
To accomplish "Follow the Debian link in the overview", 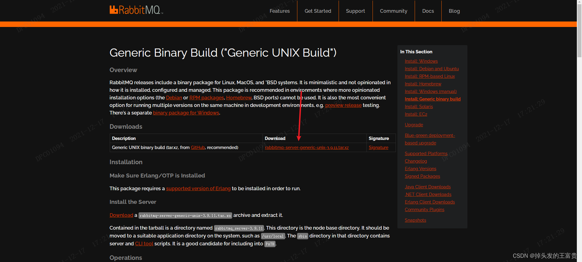I will [174, 98].
